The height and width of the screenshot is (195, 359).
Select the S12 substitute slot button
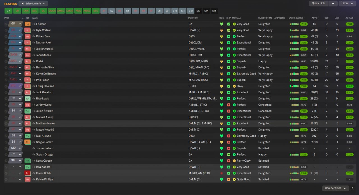(x=191, y=11)
